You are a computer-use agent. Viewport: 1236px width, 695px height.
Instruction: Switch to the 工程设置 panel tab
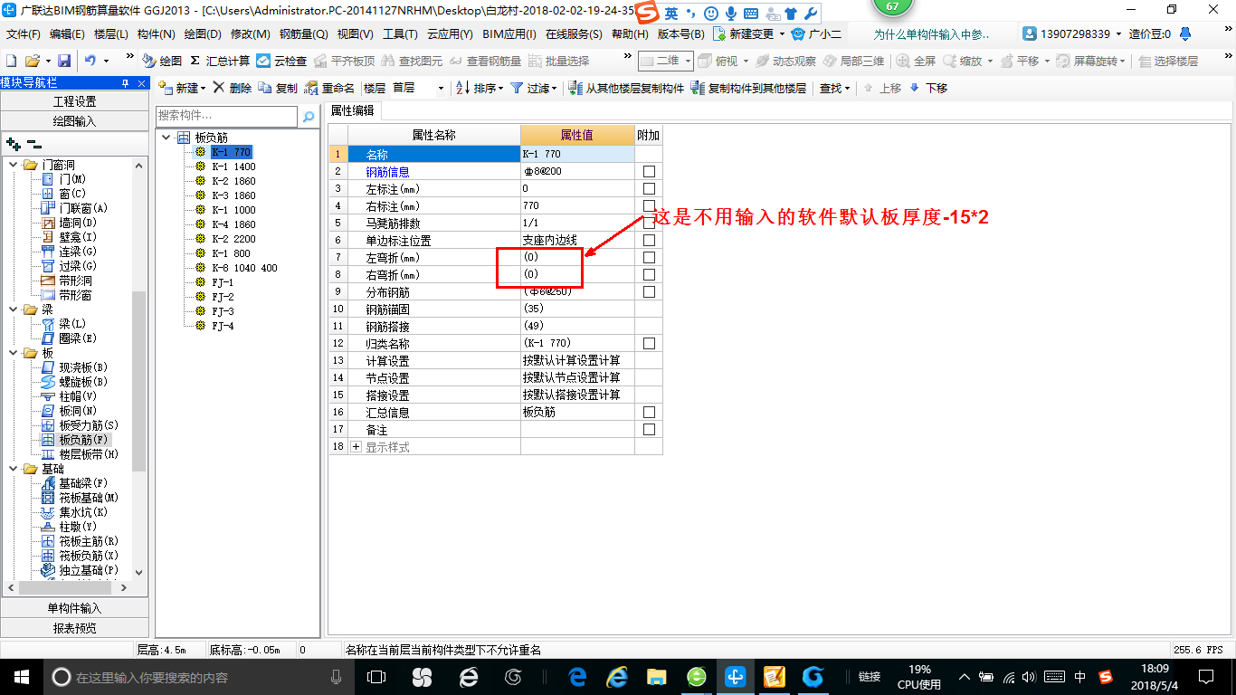74,101
